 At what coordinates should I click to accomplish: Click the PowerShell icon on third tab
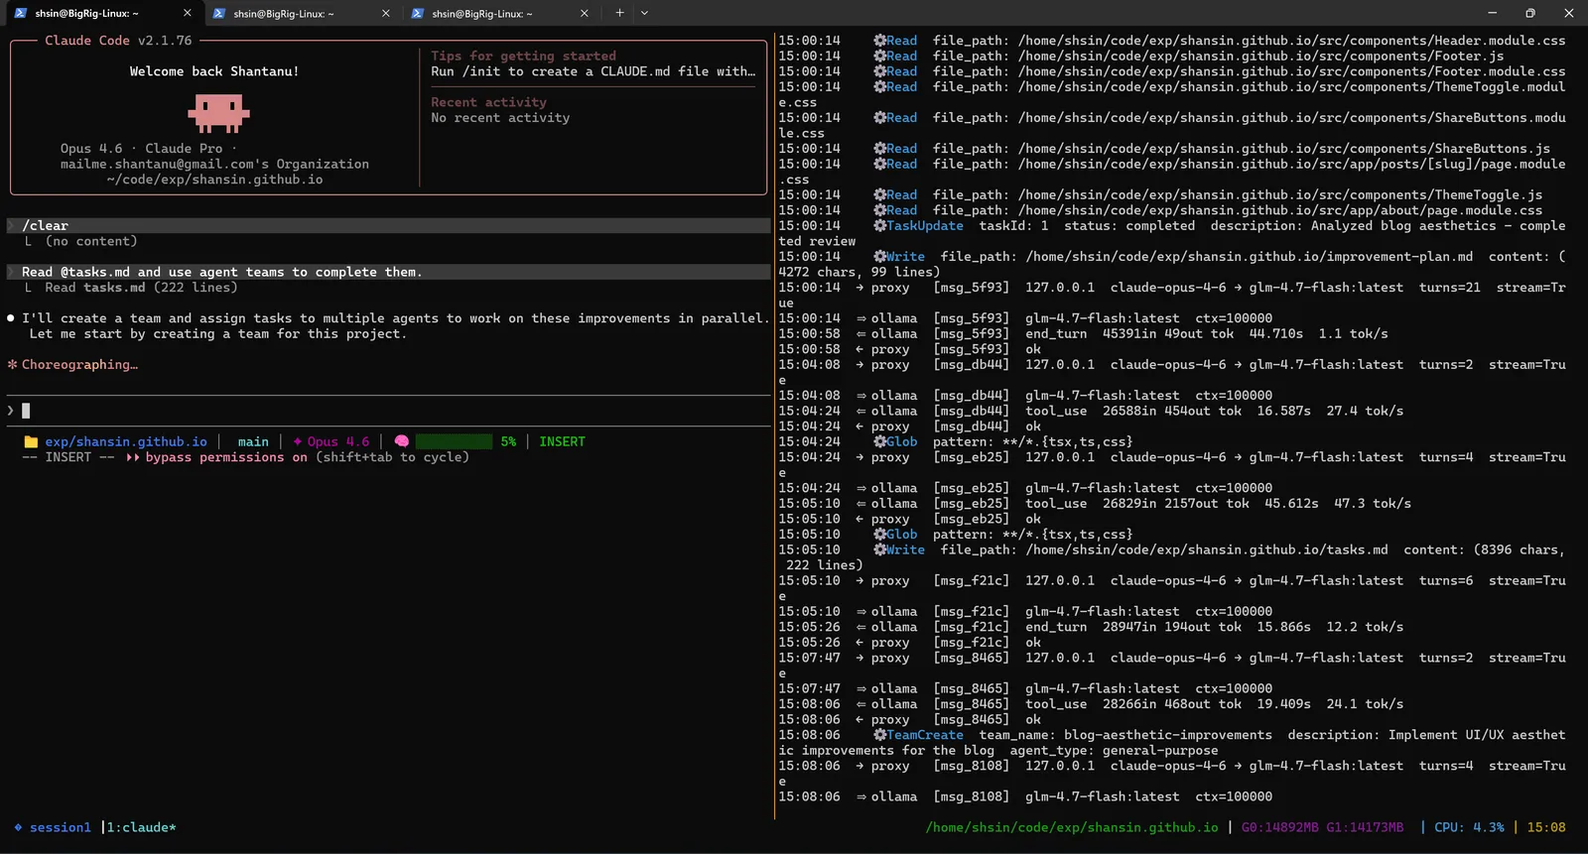pos(418,13)
